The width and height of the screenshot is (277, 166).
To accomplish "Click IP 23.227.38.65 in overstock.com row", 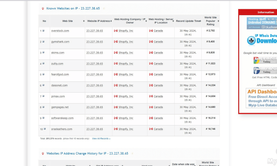I will click(94, 31).
